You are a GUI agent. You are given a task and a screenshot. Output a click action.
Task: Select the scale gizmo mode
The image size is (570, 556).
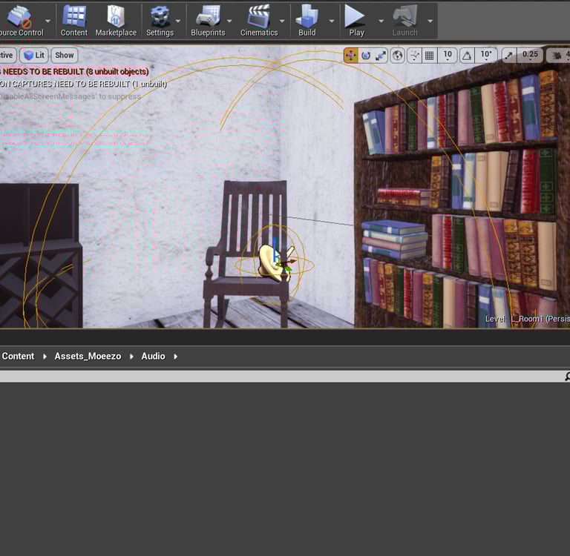[381, 56]
